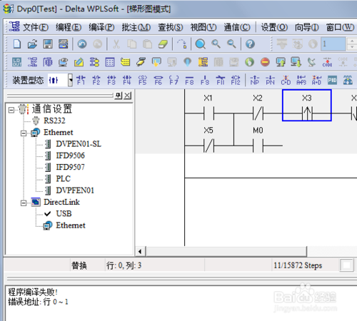Open the 通信(C) menu
Image resolution: width=357 pixels, height=321 pixels.
click(237, 27)
